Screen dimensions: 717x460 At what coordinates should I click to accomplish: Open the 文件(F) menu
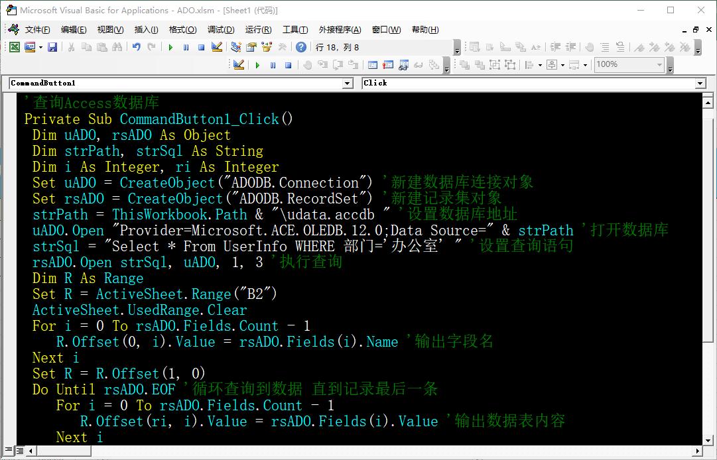click(38, 30)
